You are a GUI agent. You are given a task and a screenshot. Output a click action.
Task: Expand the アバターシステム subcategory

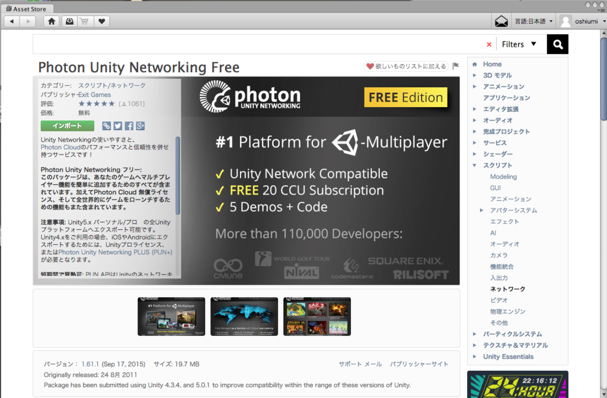click(481, 210)
